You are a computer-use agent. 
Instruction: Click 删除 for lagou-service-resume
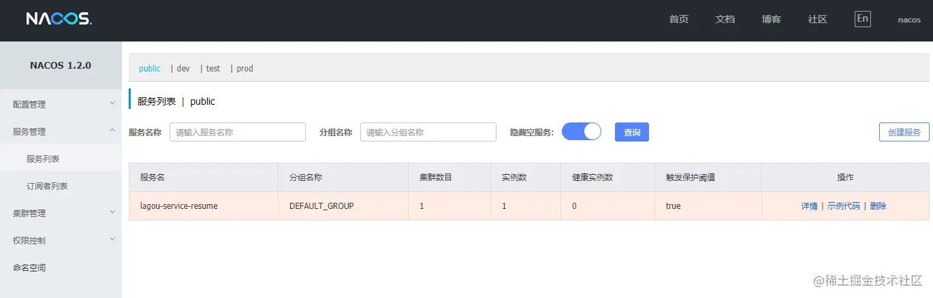[x=878, y=205]
